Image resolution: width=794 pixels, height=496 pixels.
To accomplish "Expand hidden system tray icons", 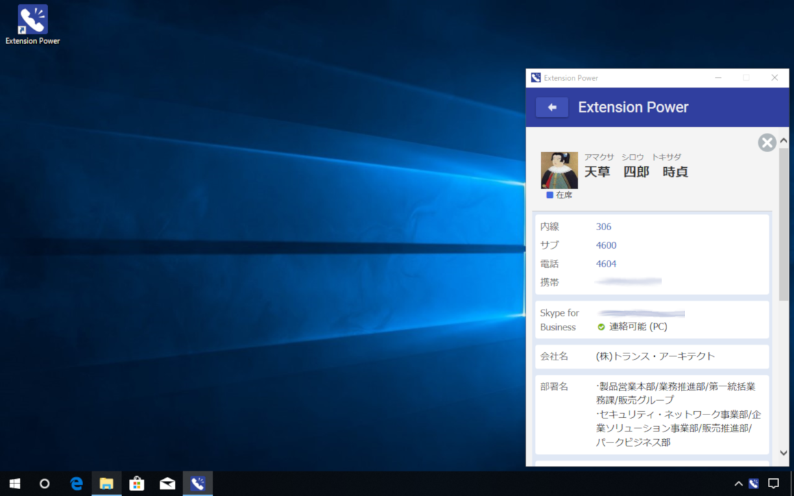I will click(738, 484).
